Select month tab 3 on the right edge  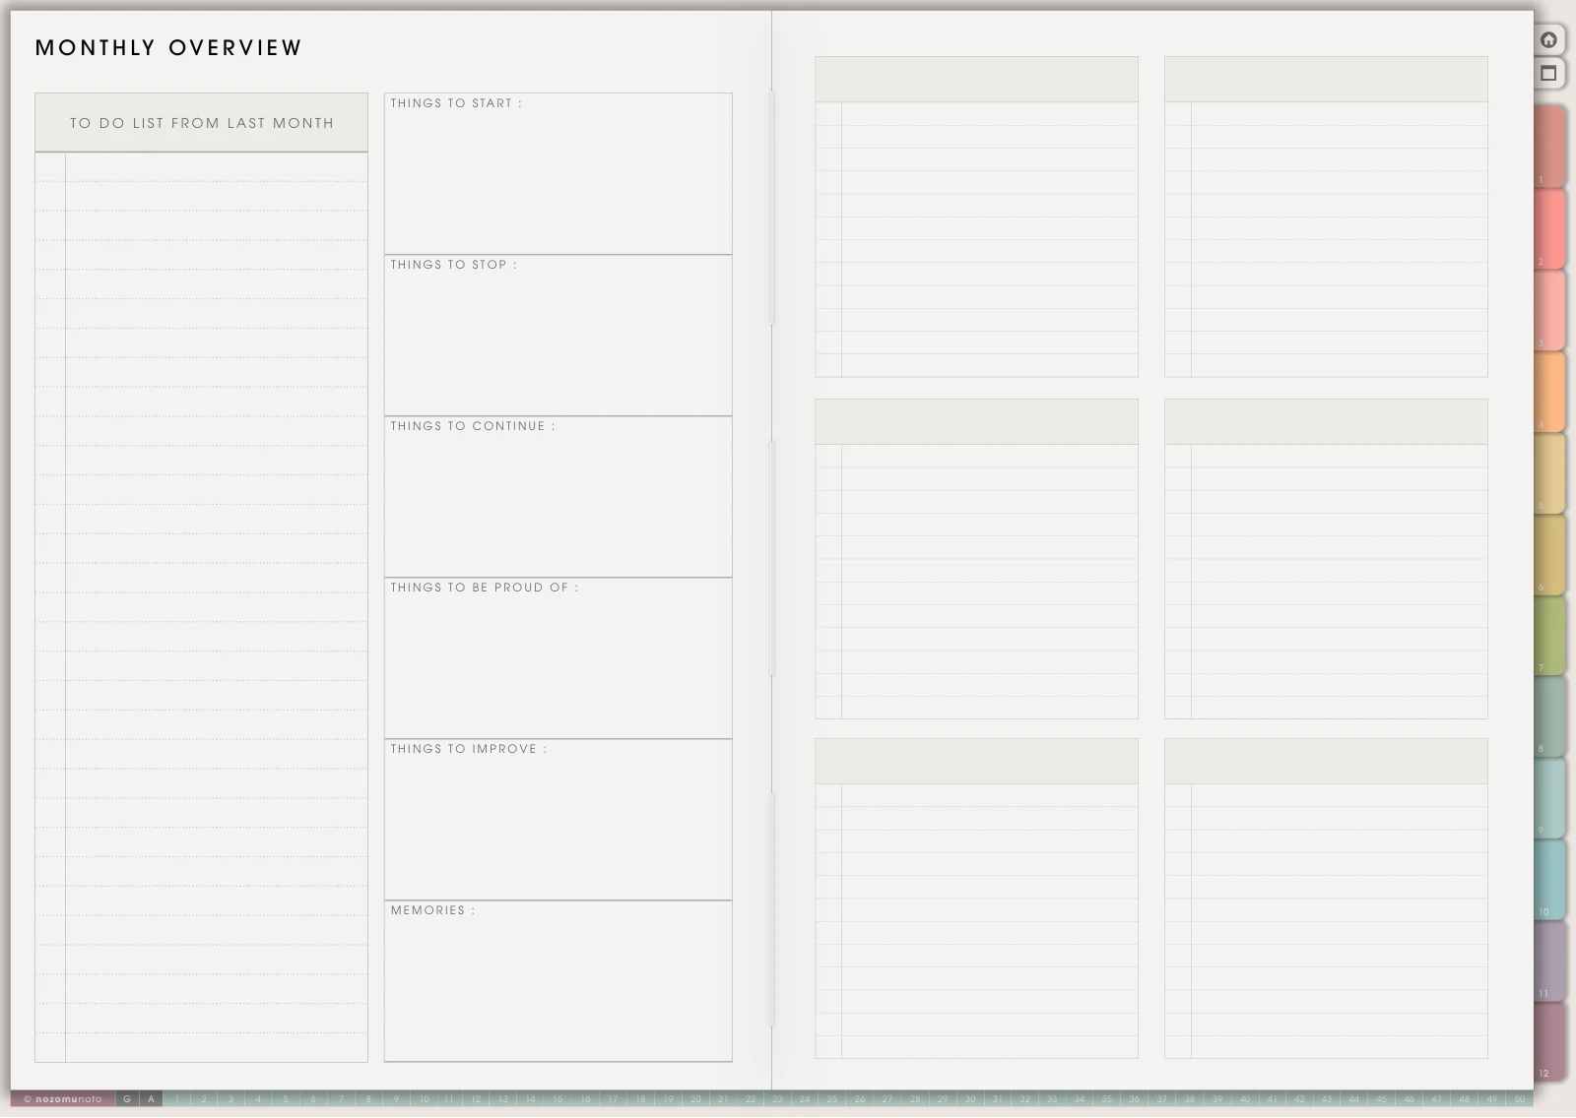point(1549,309)
